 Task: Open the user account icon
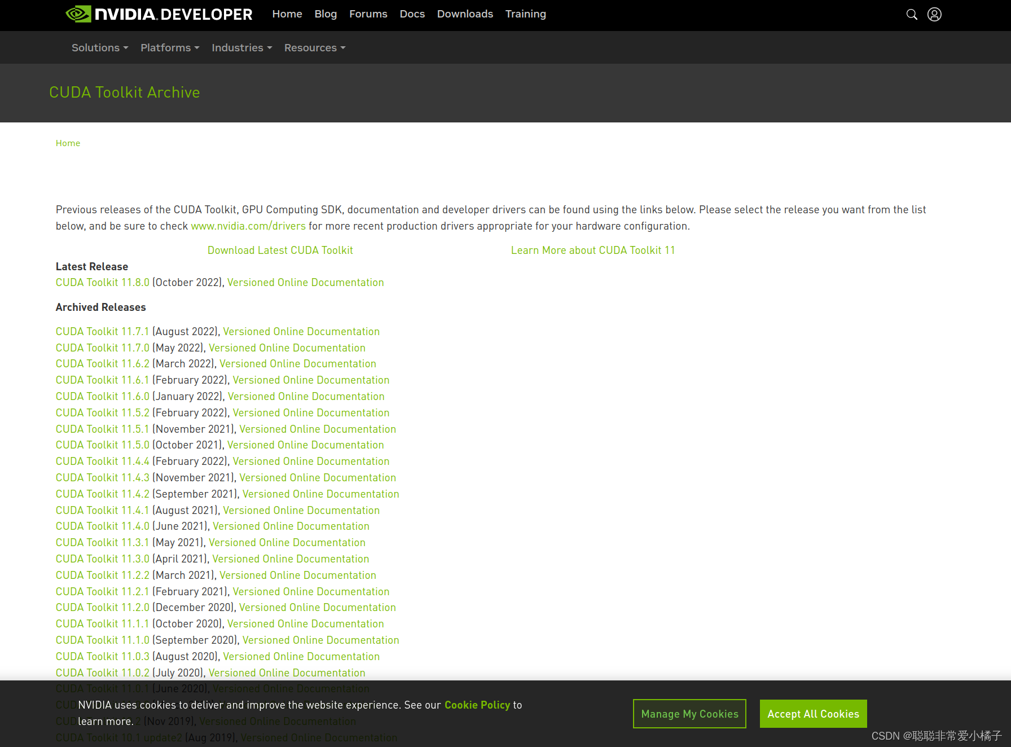pyautogui.click(x=934, y=14)
